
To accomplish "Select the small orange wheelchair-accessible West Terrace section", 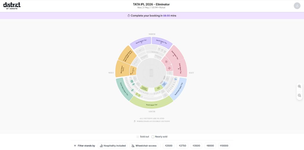I will (133, 71).
